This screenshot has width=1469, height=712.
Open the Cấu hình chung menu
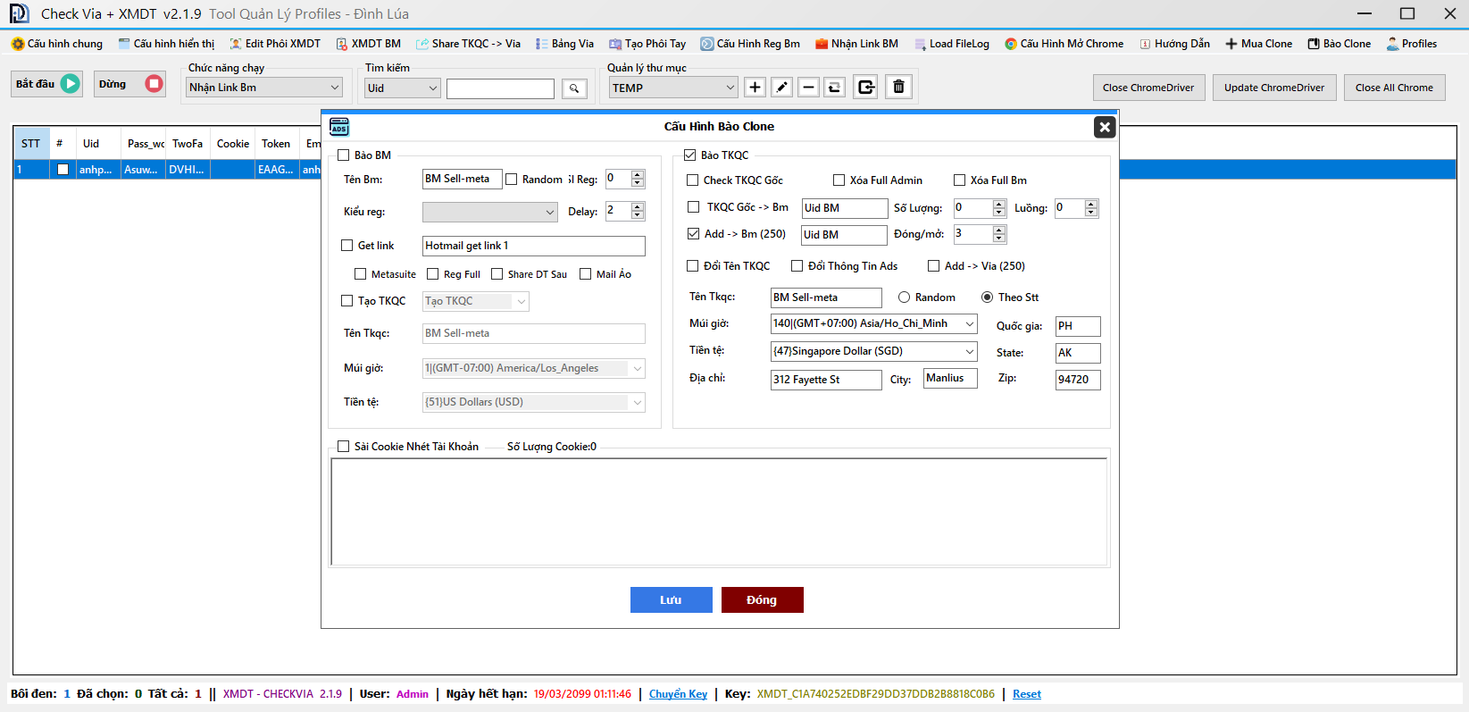[x=57, y=44]
